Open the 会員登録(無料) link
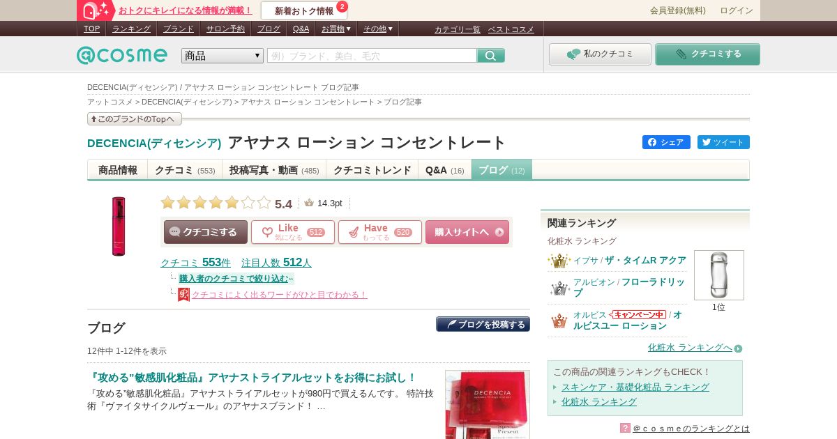The height and width of the screenshot is (439, 837). pyautogui.click(x=678, y=10)
